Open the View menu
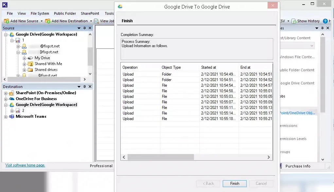334x192 pixels. (22, 13)
